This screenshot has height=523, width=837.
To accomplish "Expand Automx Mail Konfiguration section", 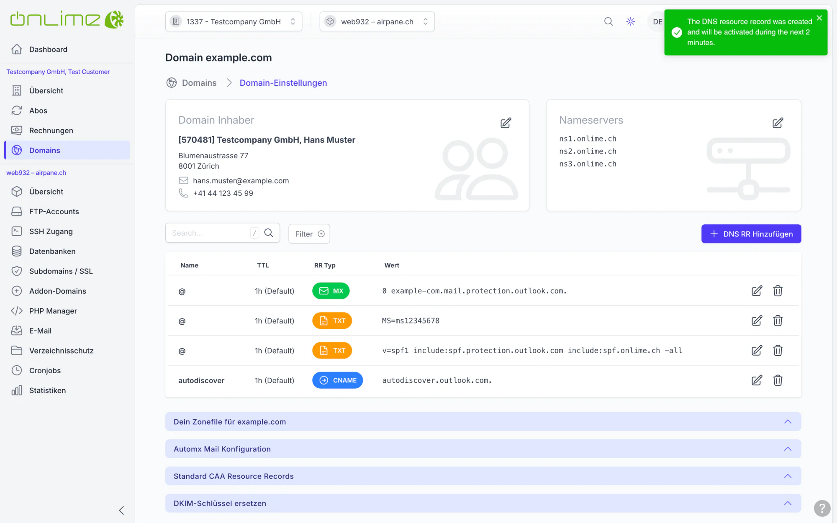I will (483, 449).
